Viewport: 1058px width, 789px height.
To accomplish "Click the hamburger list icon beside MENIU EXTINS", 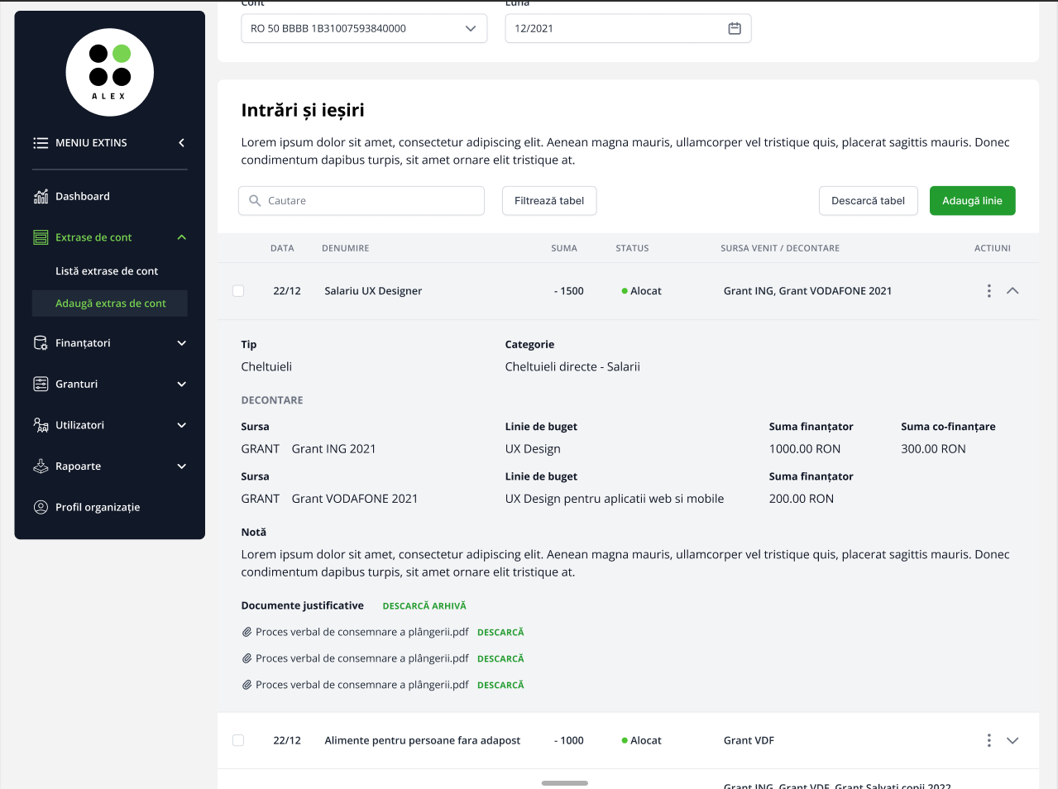I will [x=41, y=143].
